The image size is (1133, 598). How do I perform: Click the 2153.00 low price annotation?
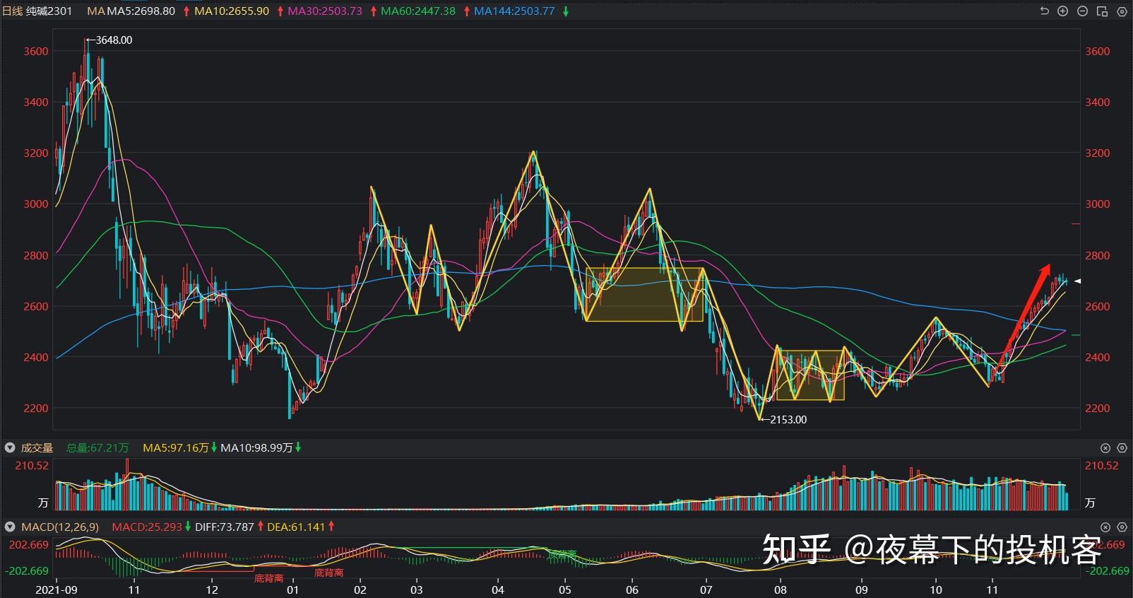pyautogui.click(x=788, y=420)
